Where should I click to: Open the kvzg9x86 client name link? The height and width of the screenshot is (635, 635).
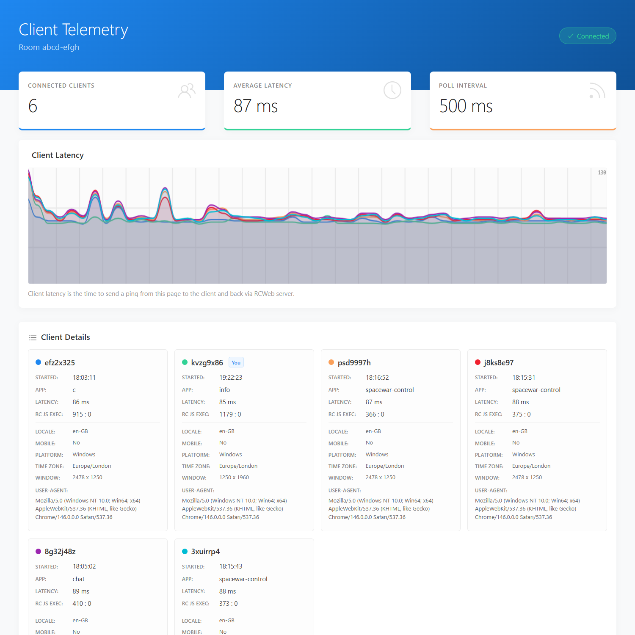click(x=207, y=362)
